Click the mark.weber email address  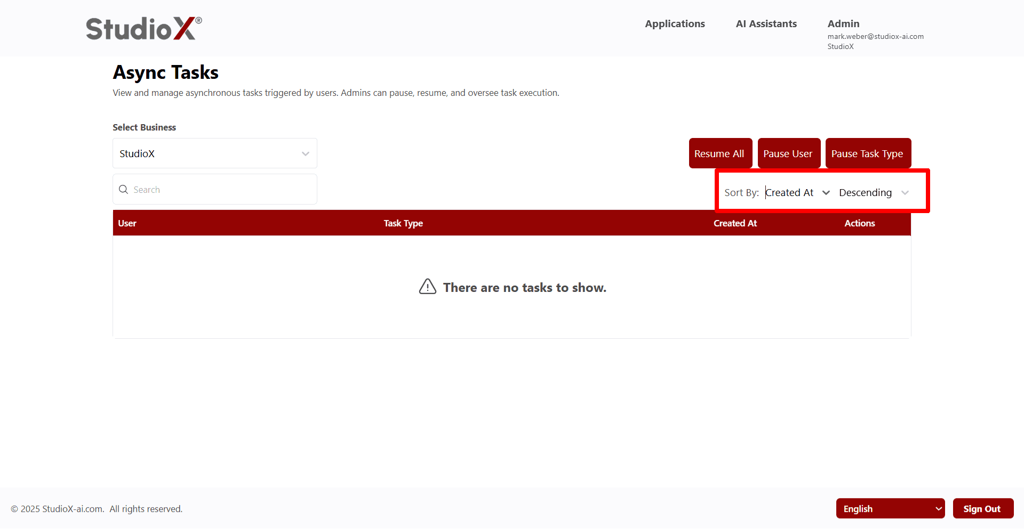(875, 37)
